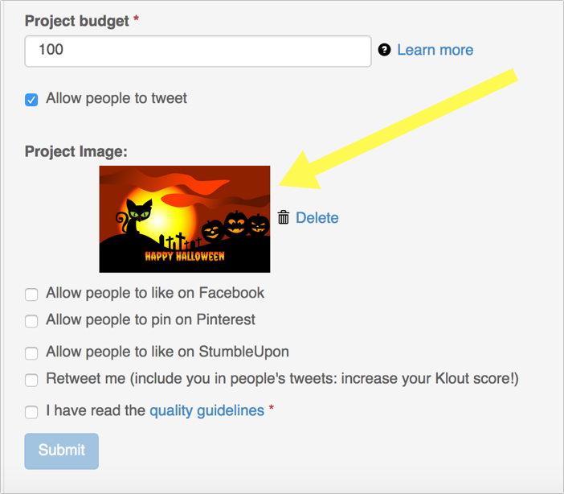The image size is (564, 494).
Task: Check Allow people to pin on Pinterest
Action: (31, 321)
